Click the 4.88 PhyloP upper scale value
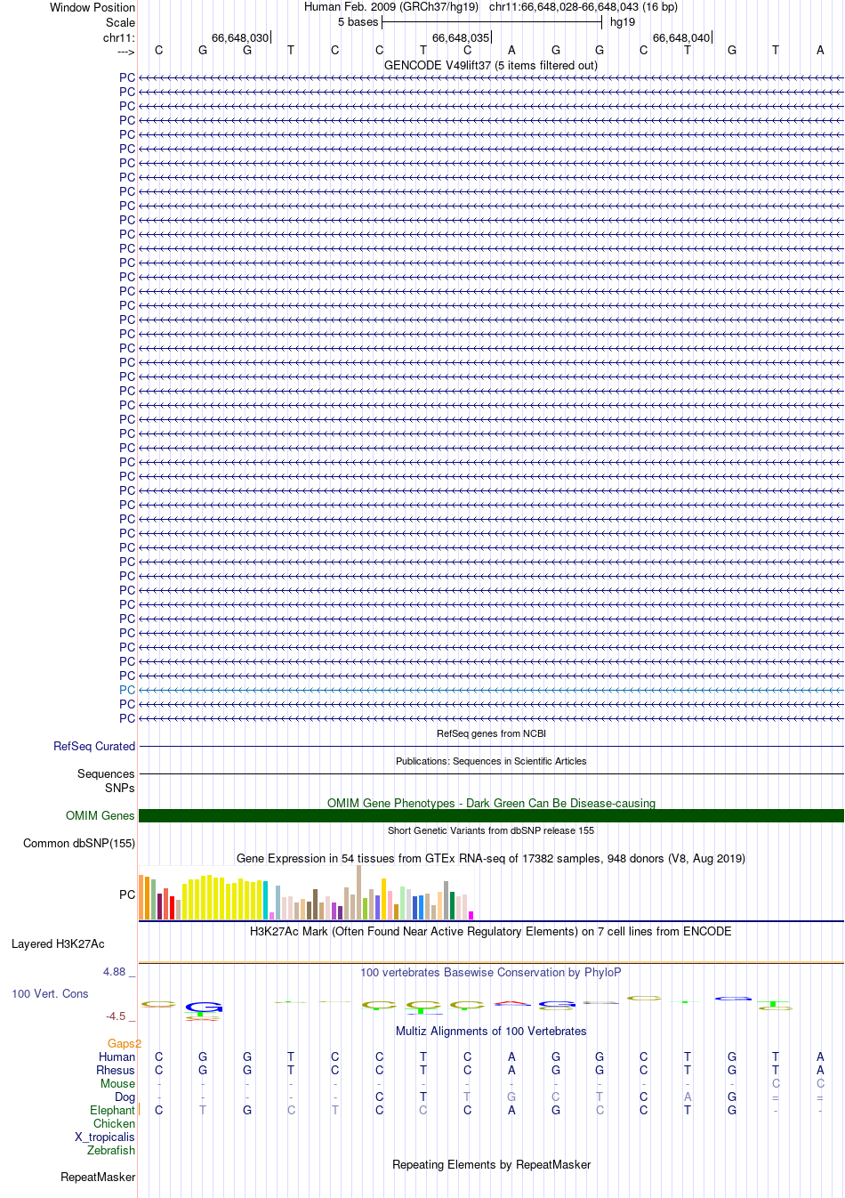The width and height of the screenshot is (845, 1198). (115, 971)
